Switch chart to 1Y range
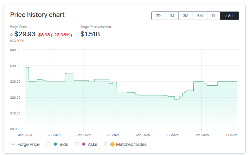The width and height of the screenshot is (248, 155). pyautogui.click(x=214, y=16)
